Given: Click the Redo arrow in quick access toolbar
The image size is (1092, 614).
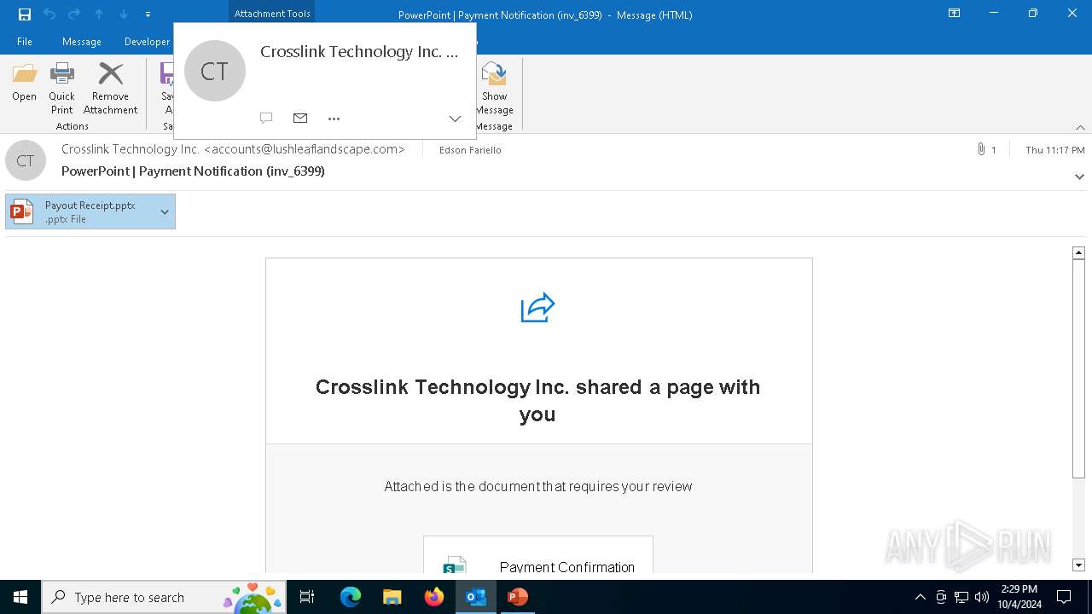Looking at the screenshot, I should coord(74,14).
